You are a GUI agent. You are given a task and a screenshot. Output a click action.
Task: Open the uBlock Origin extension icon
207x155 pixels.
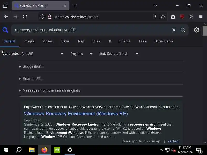tap(182, 17)
